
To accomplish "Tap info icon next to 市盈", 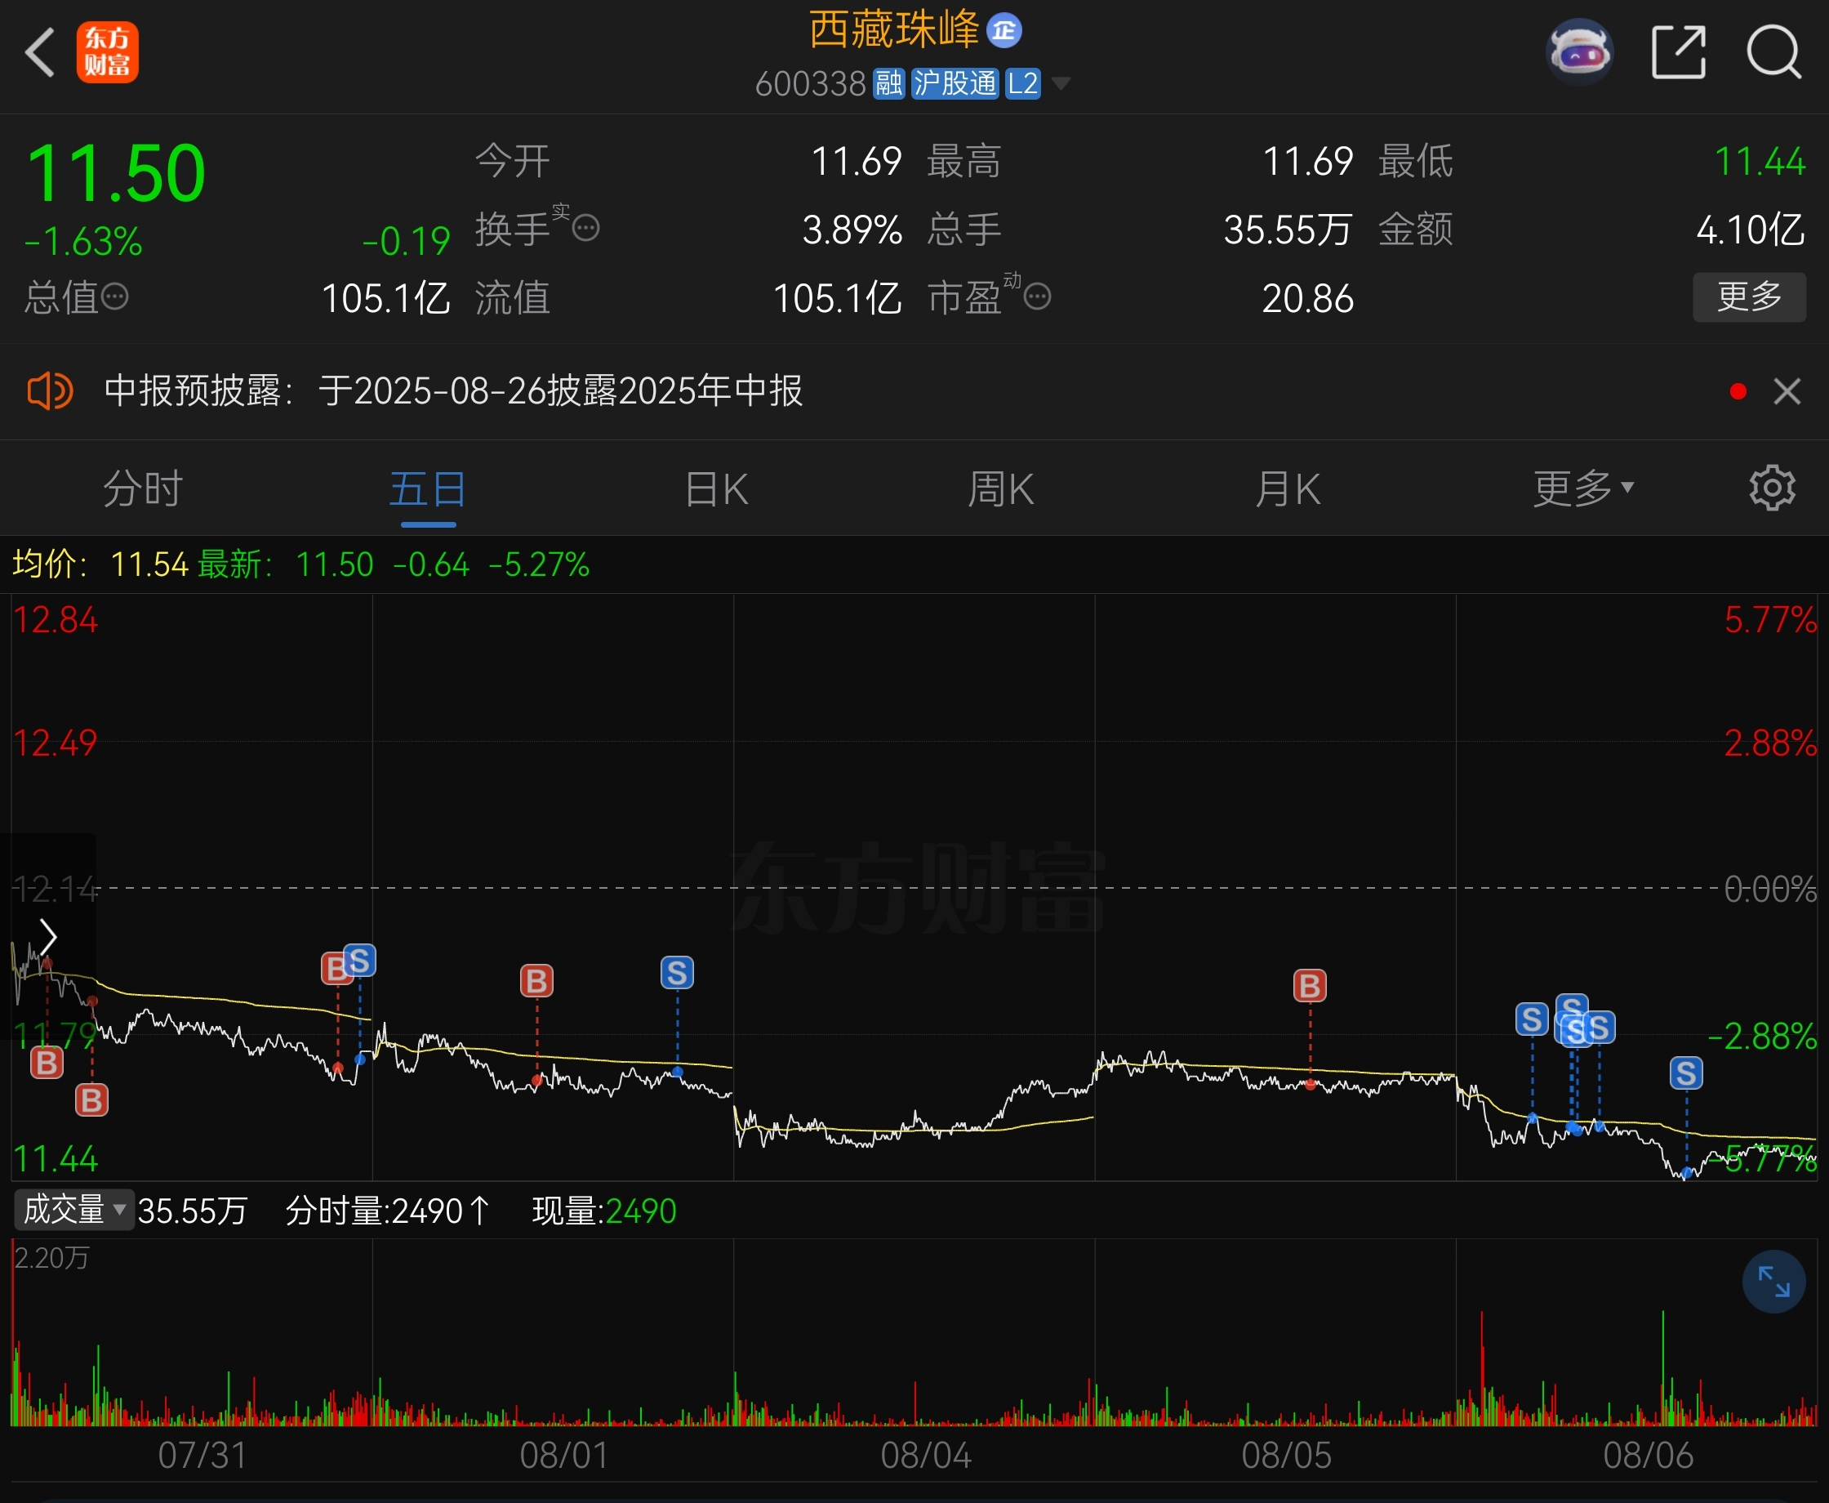I will (1037, 297).
